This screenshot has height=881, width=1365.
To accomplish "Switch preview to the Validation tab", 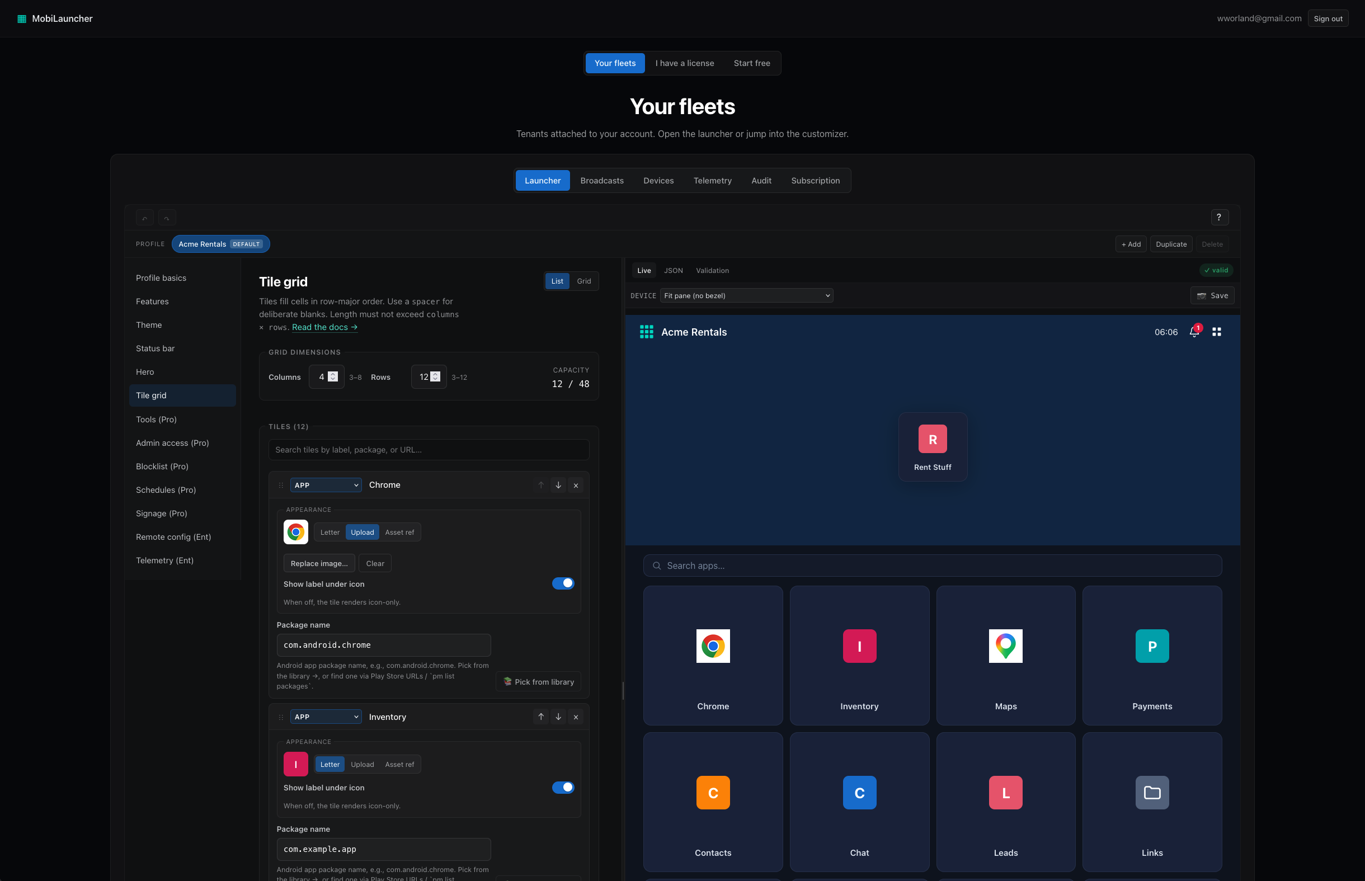I will [712, 271].
